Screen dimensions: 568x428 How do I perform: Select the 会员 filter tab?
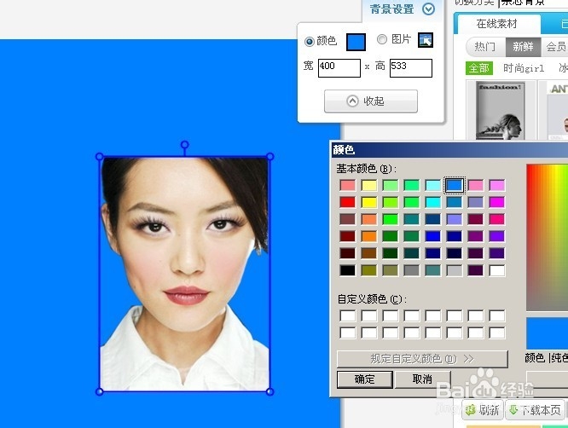pos(555,47)
